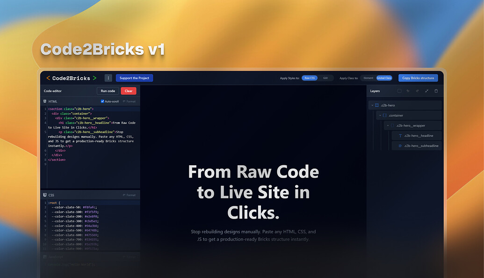Click the Copy Bricks structure button
This screenshot has width=484, height=278.
(x=418, y=78)
